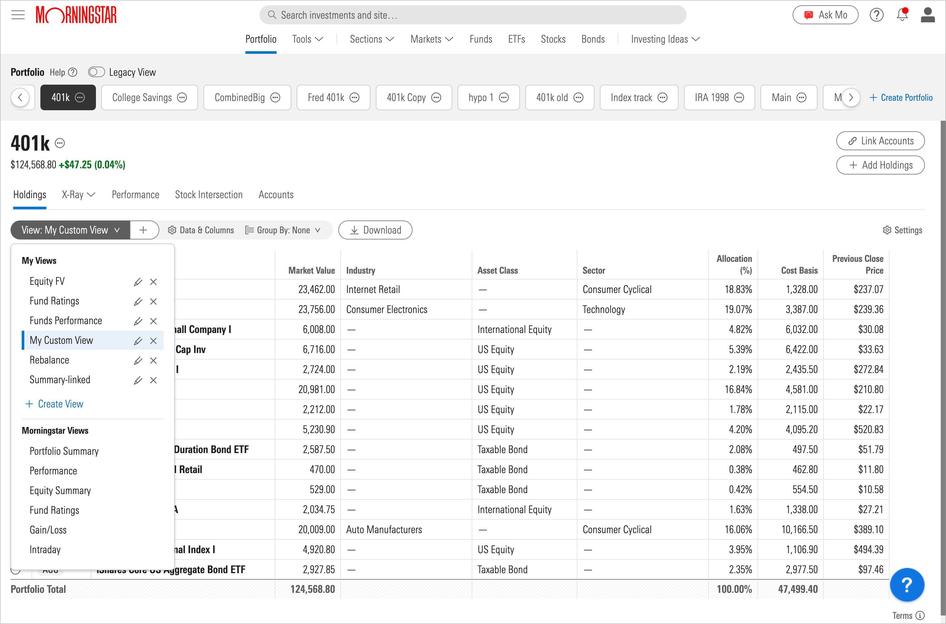Open options icon on College Savings portfolio chip
This screenshot has width=946, height=624.
pyautogui.click(x=182, y=97)
